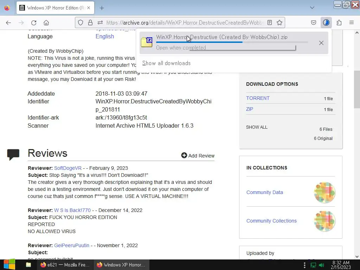The width and height of the screenshot is (360, 270).
Task: Open the English language link
Action: point(105,36)
